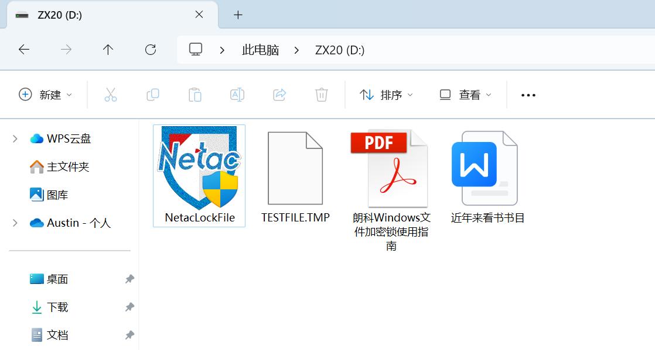Open 主文件夹 home in sidebar
Image resolution: width=655 pixels, height=350 pixels.
[59, 167]
